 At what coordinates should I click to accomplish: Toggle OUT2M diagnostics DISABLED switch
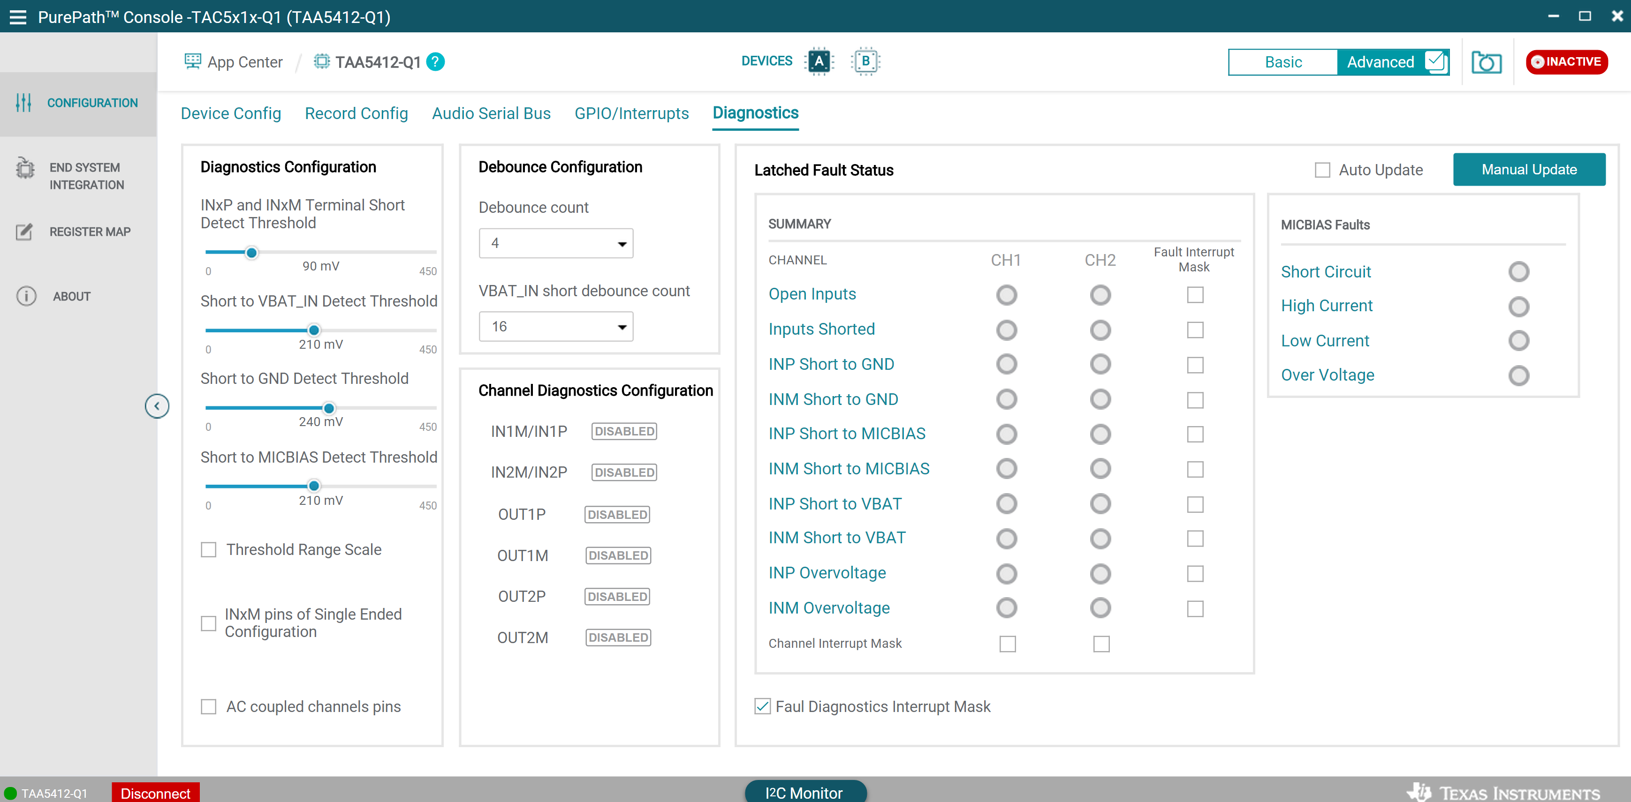(x=618, y=637)
